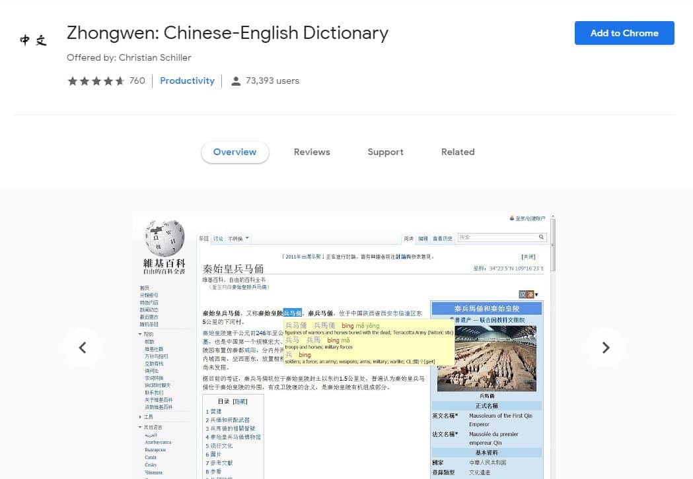693x479 pixels.
Task: Switch to the Reviews tab
Action: pyautogui.click(x=312, y=152)
